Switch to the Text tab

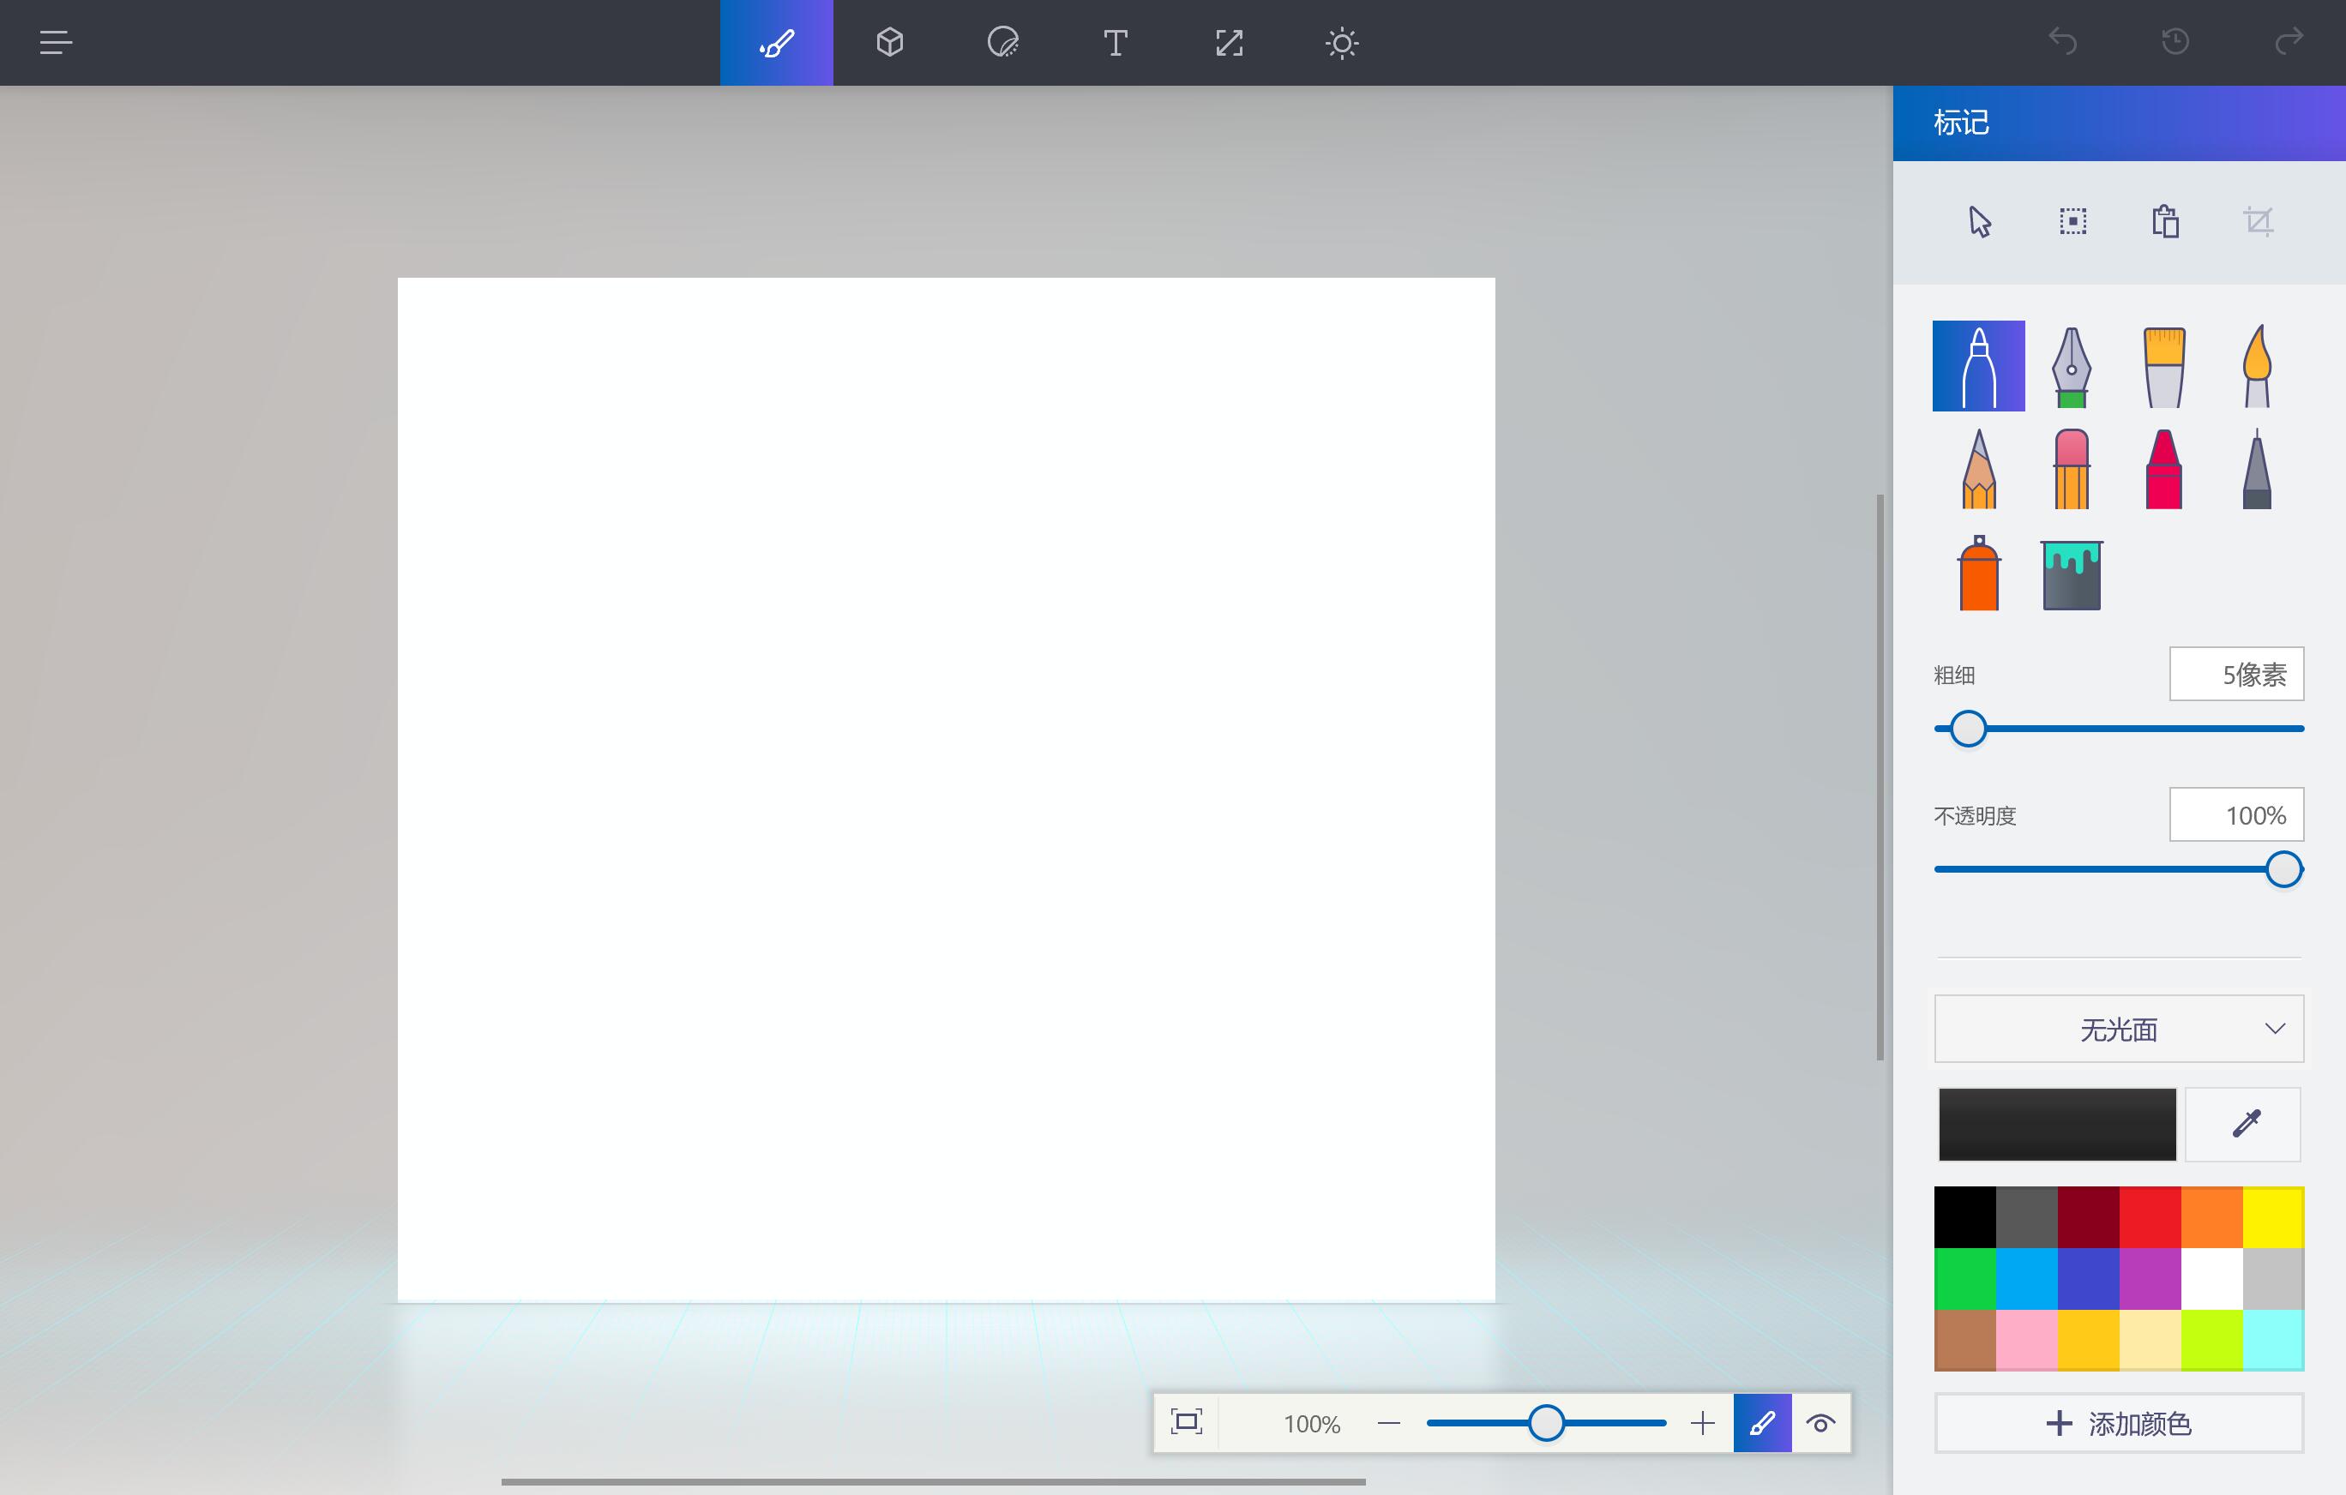1116,43
